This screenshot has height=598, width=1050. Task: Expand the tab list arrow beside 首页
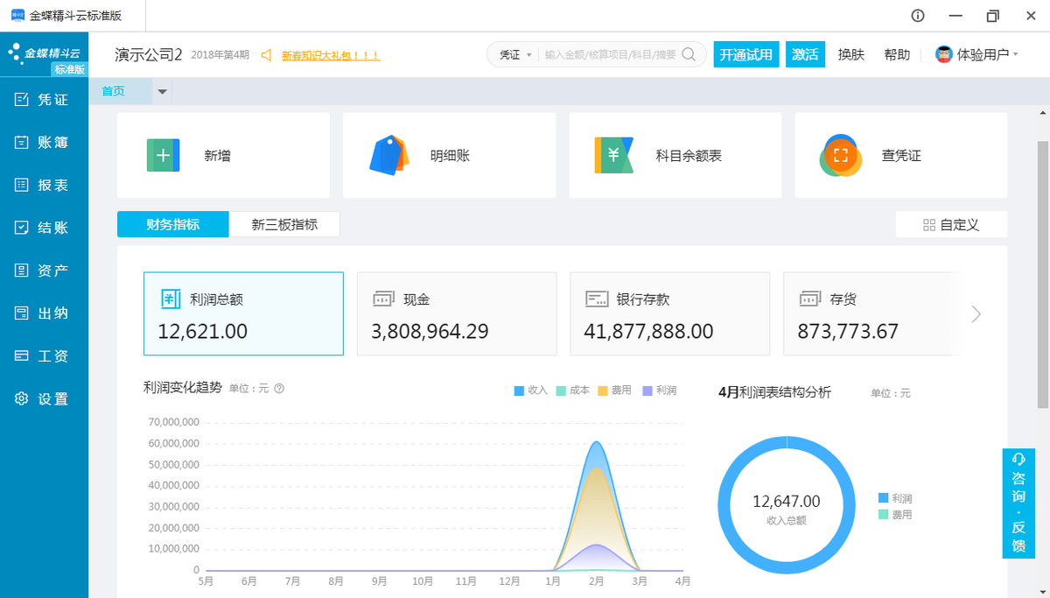coord(162,91)
